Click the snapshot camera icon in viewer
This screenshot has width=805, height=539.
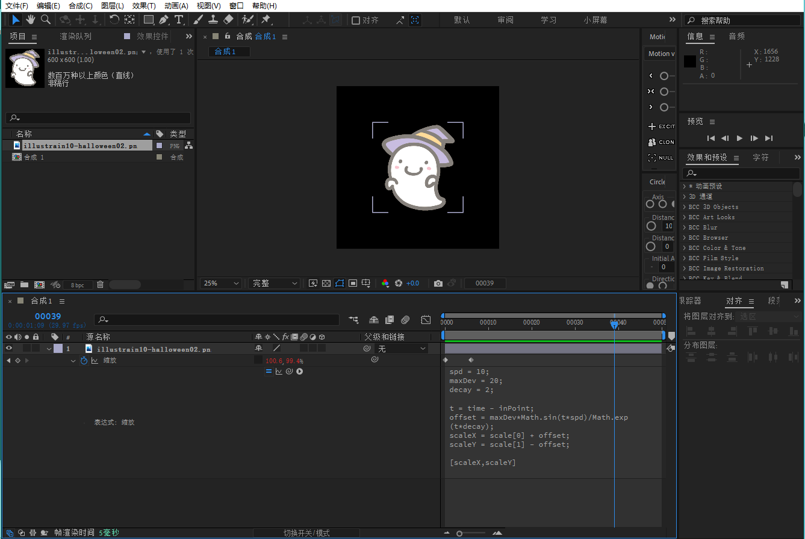pyautogui.click(x=438, y=283)
